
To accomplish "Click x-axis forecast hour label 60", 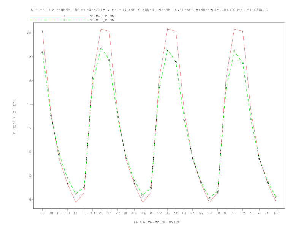I will click(209, 213).
